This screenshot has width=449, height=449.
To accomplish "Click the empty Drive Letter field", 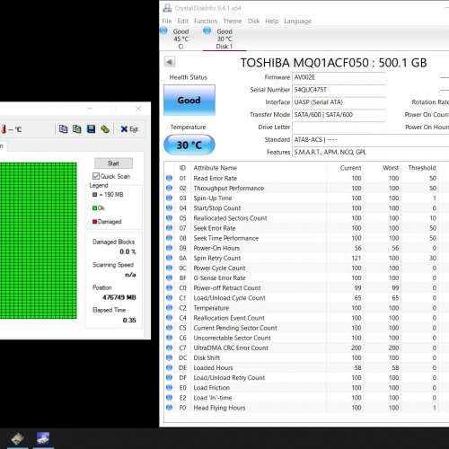I will pos(339,128).
